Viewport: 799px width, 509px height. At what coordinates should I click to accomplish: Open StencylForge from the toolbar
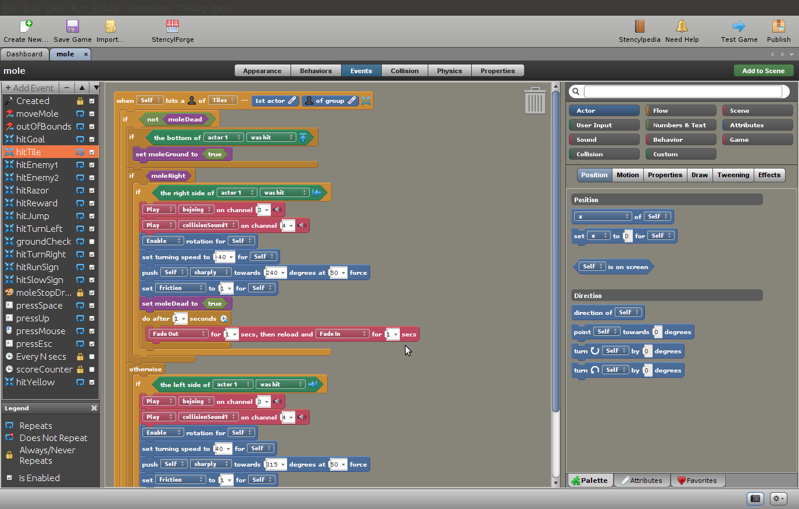(173, 26)
